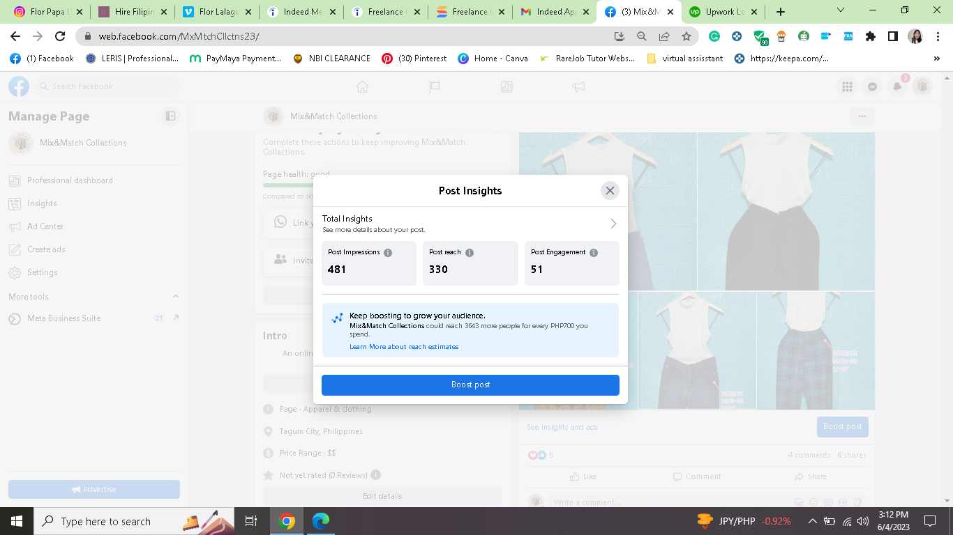Show info about Post reach
The height and width of the screenshot is (535, 953).
(x=470, y=253)
